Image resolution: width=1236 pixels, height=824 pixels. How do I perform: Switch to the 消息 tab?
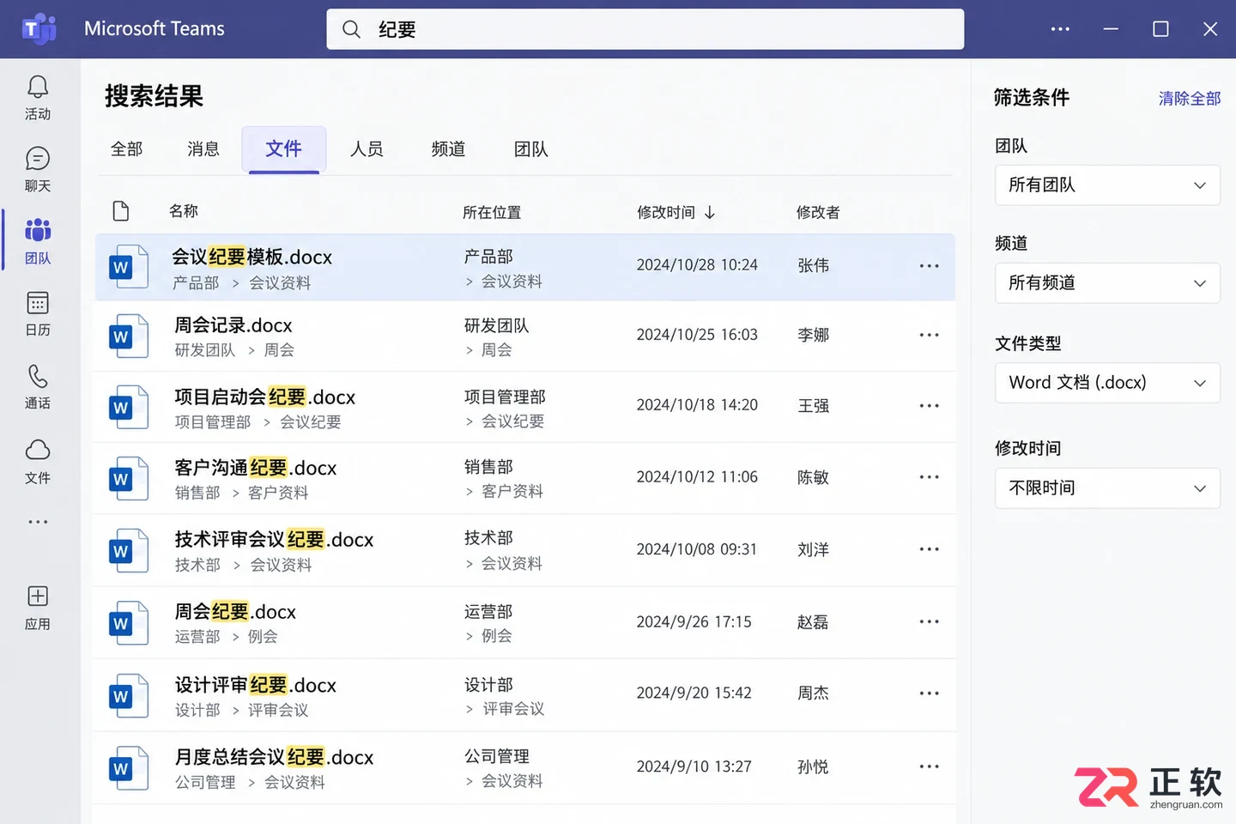point(203,149)
